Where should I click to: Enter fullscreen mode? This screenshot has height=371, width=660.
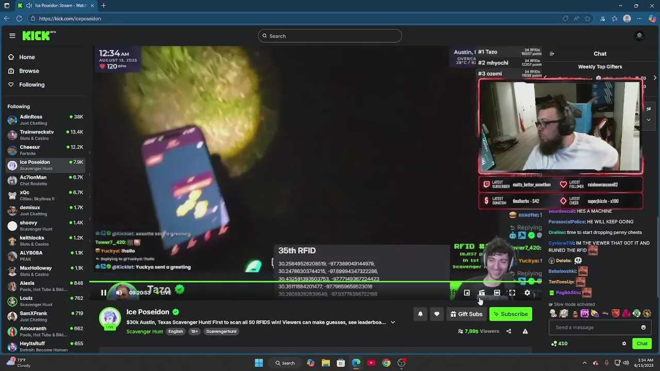click(x=512, y=293)
